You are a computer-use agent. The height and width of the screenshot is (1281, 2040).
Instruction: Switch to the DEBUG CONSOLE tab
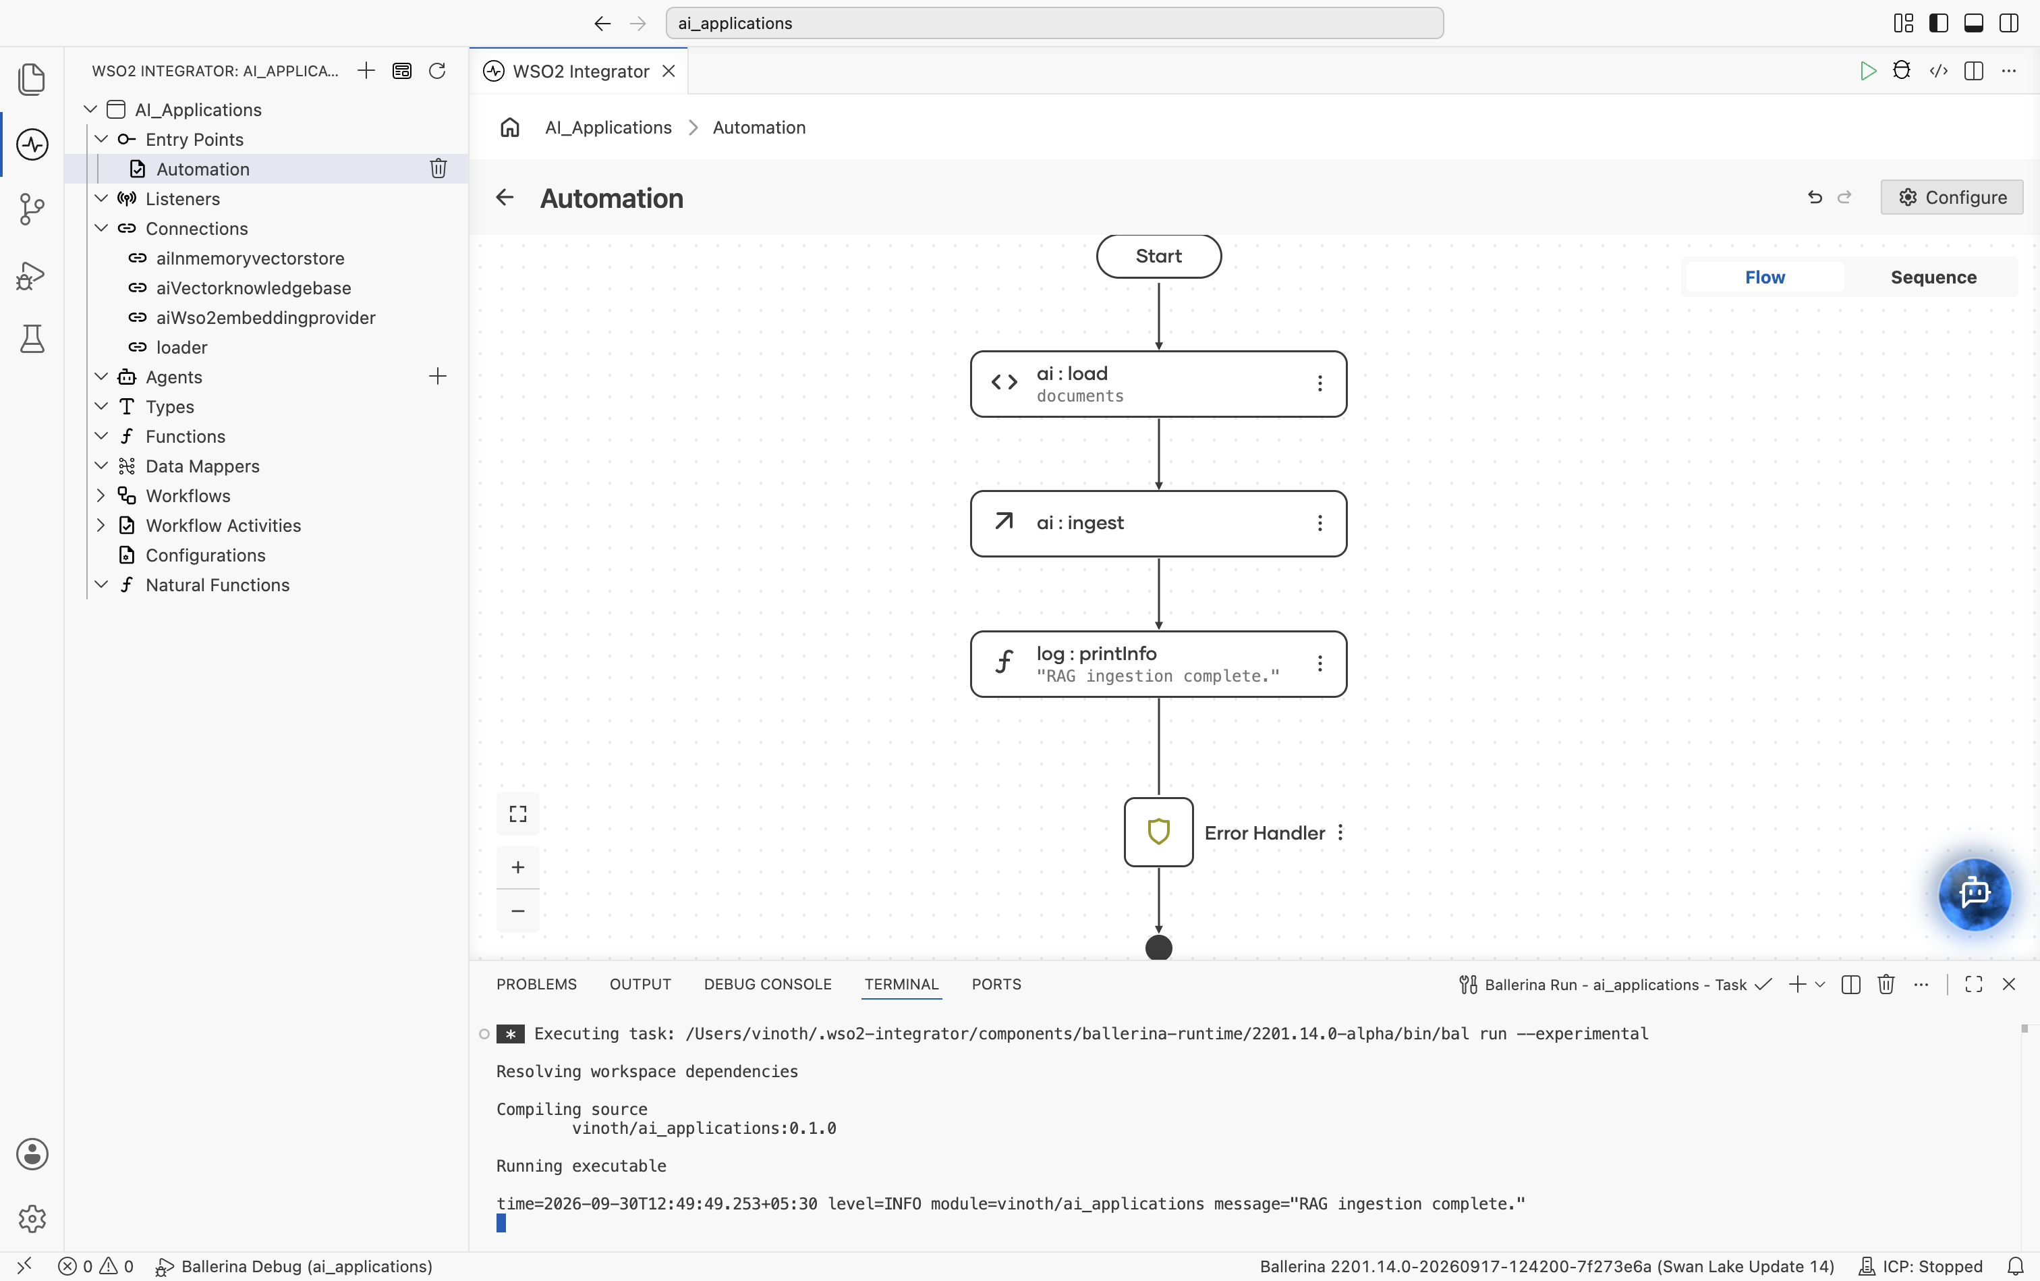click(767, 985)
